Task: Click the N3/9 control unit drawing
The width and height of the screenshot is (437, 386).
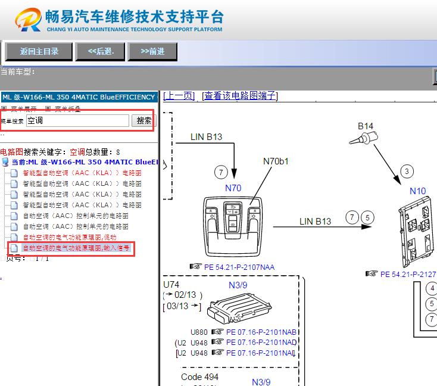Action: 239,309
